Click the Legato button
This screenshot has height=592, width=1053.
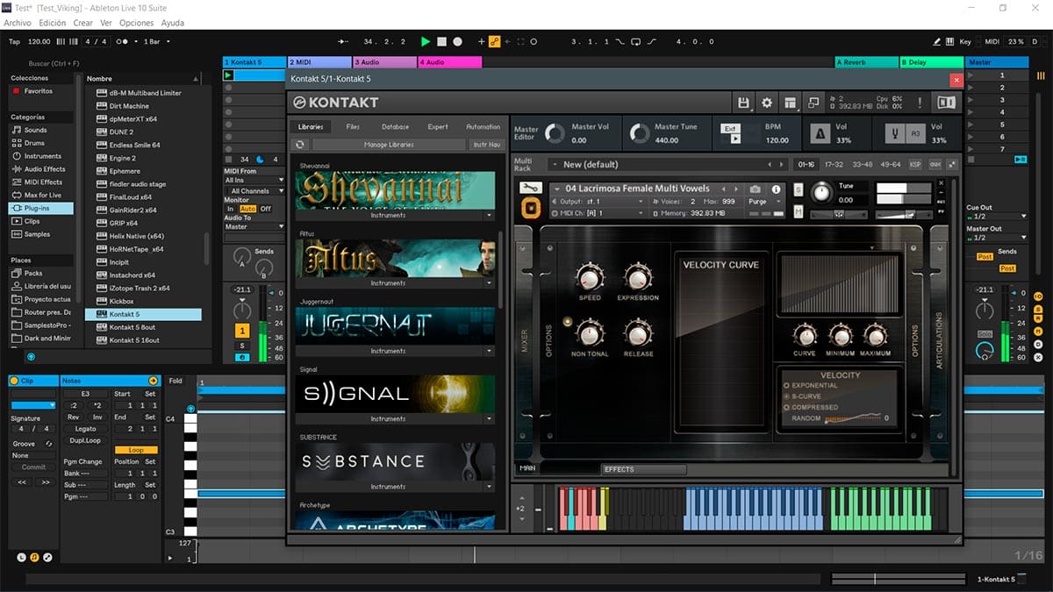tap(86, 429)
